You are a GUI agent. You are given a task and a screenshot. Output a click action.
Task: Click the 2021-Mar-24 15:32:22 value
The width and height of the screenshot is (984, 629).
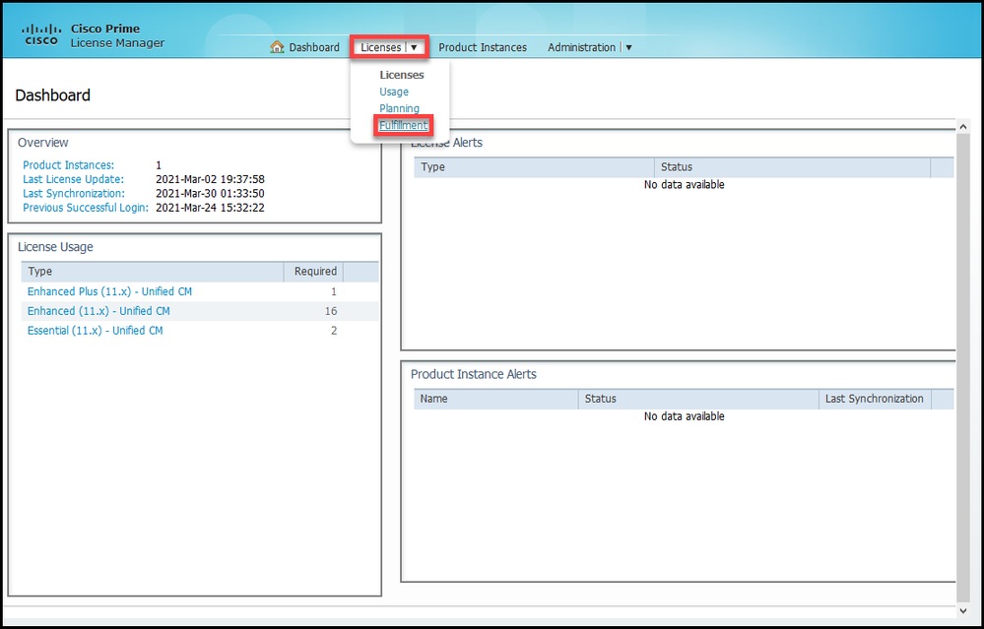[x=210, y=208]
